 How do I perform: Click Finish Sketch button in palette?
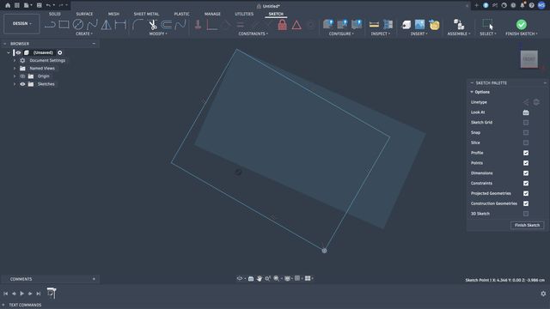click(527, 225)
